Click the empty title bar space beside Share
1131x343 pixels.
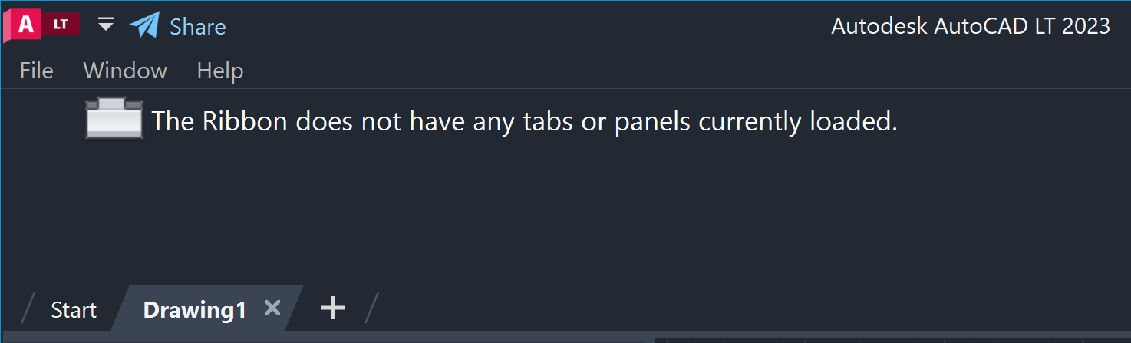(522, 26)
